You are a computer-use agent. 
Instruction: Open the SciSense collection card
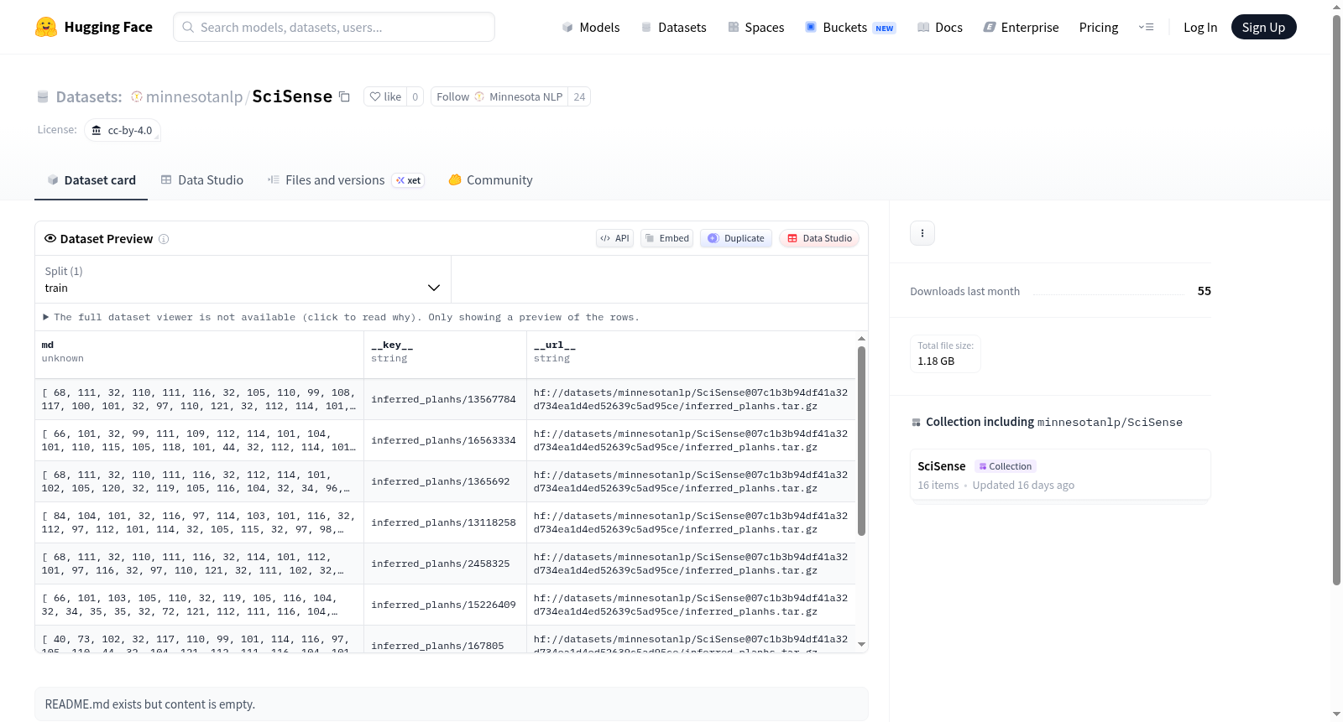coord(1060,475)
